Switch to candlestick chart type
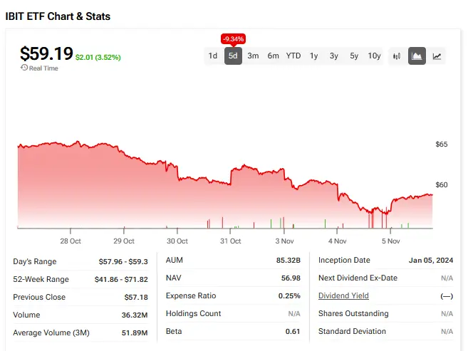The image size is (468, 351). pos(397,56)
